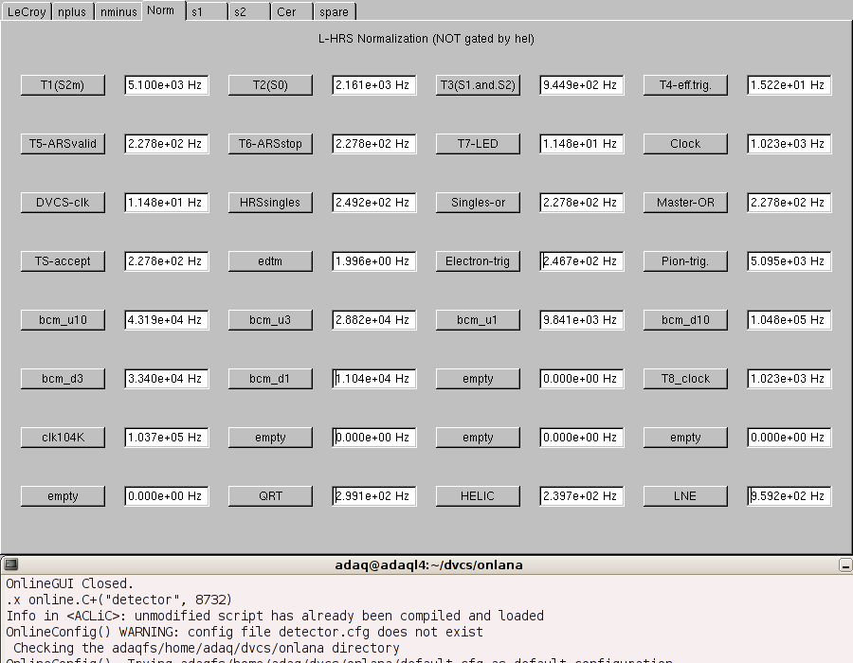
Task: Click the T6-ARSstop button
Action: click(270, 144)
